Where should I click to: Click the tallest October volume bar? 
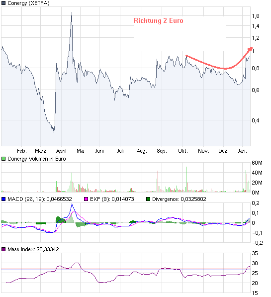(186, 180)
